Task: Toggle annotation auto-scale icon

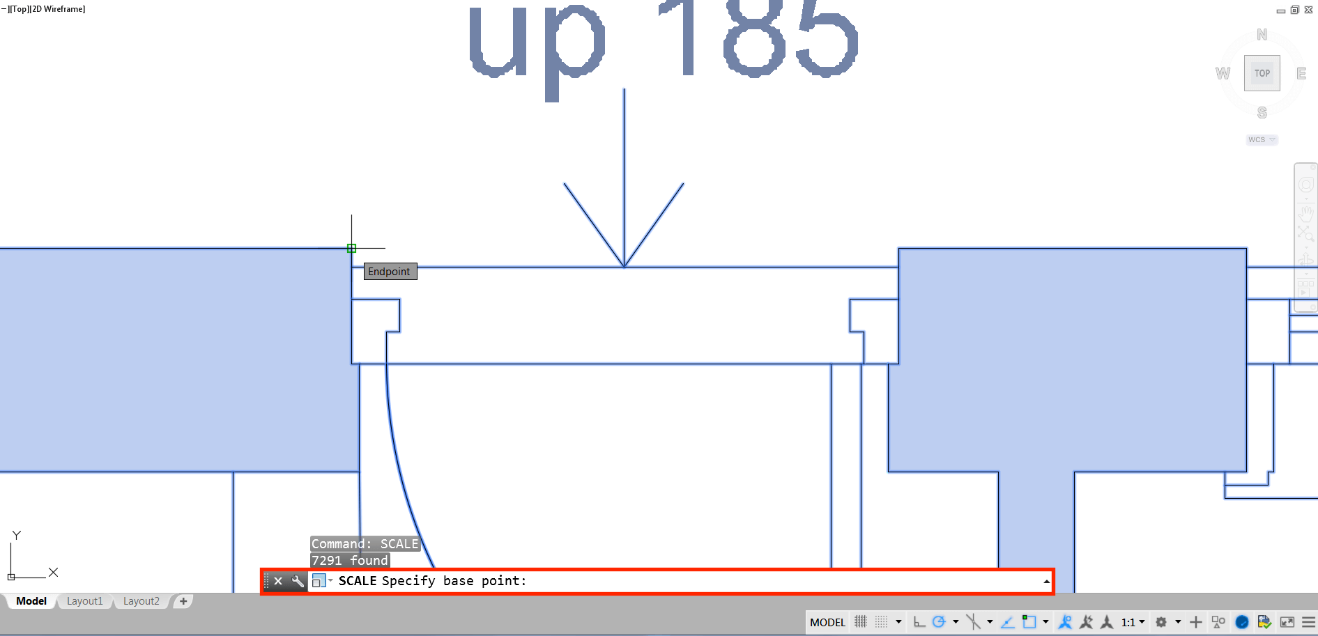Action: 1086,622
